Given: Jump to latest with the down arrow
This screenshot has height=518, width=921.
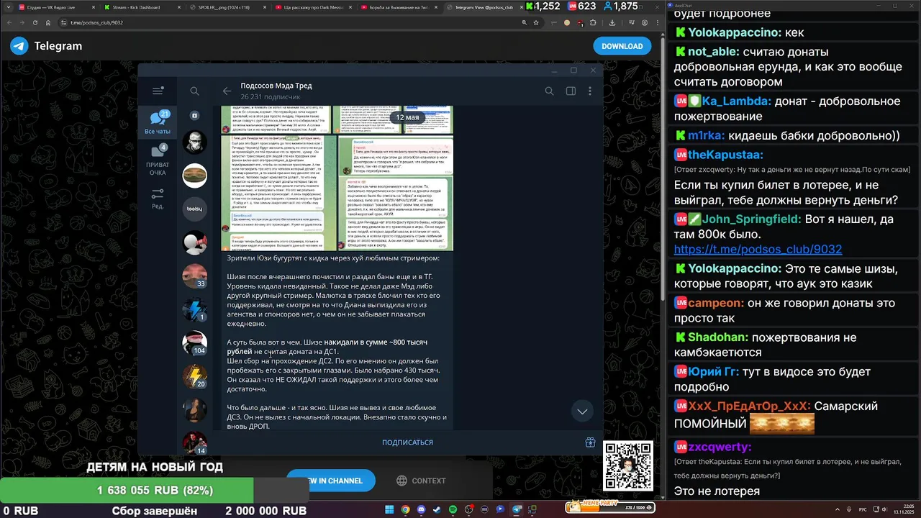Looking at the screenshot, I should click(582, 411).
